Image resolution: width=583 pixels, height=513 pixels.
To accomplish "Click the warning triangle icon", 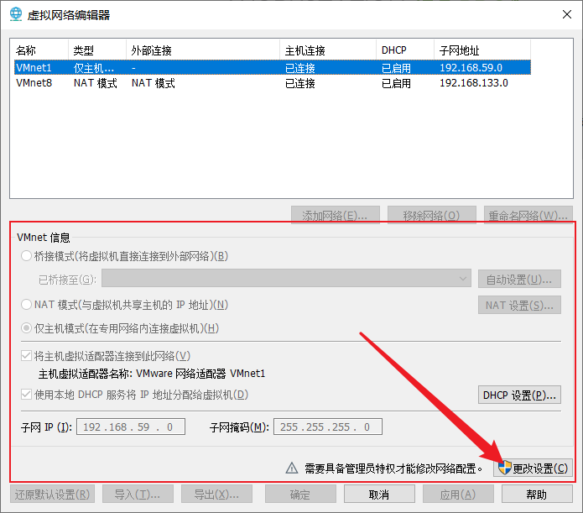I will point(292,469).
